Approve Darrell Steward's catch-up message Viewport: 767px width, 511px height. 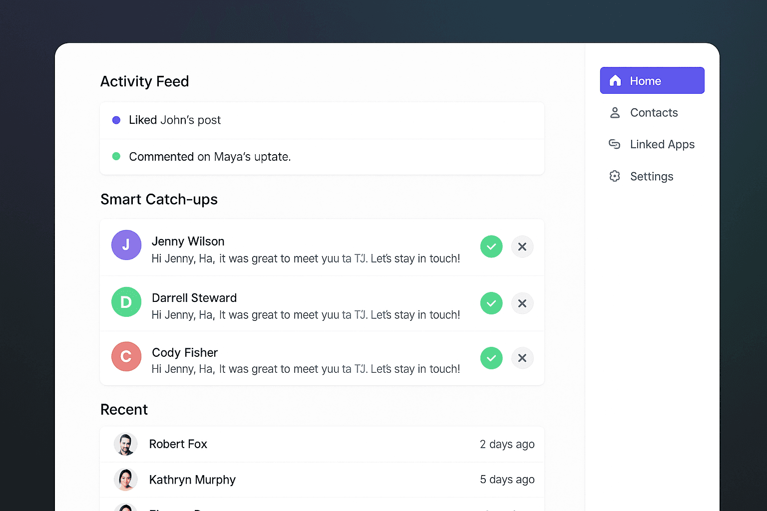491,303
